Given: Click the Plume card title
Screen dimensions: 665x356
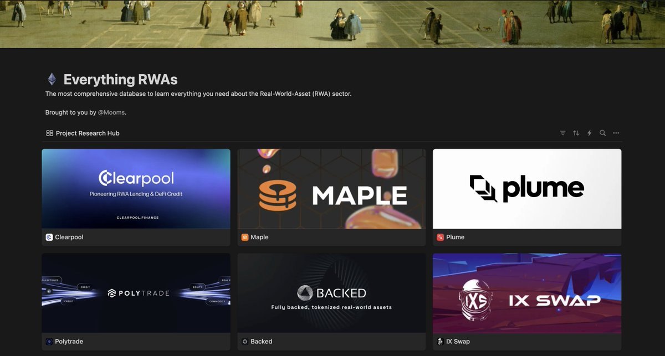Looking at the screenshot, I should pyautogui.click(x=456, y=237).
